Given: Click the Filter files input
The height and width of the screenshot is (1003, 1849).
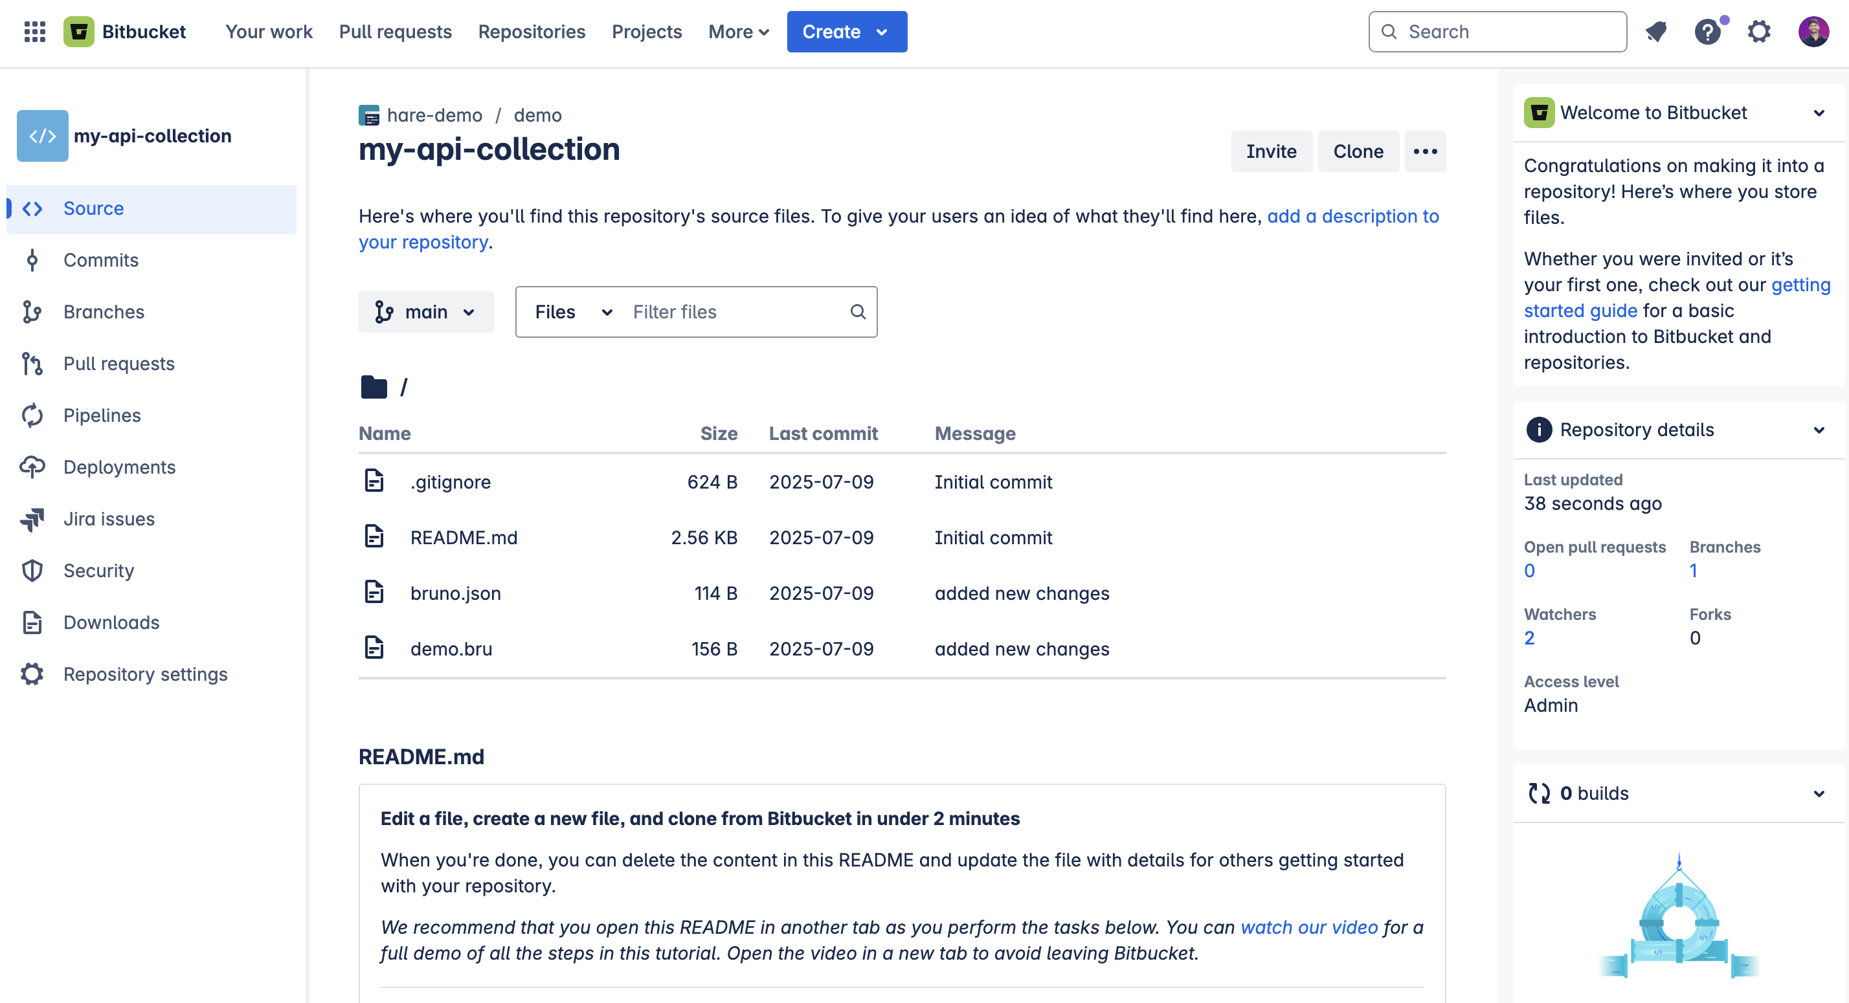Looking at the screenshot, I should (734, 312).
